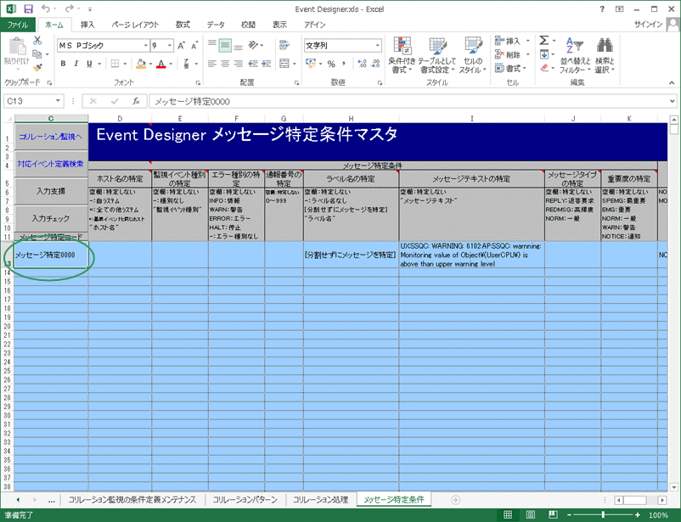
Task: Apply percent style to the cell
Action: (x=331, y=64)
